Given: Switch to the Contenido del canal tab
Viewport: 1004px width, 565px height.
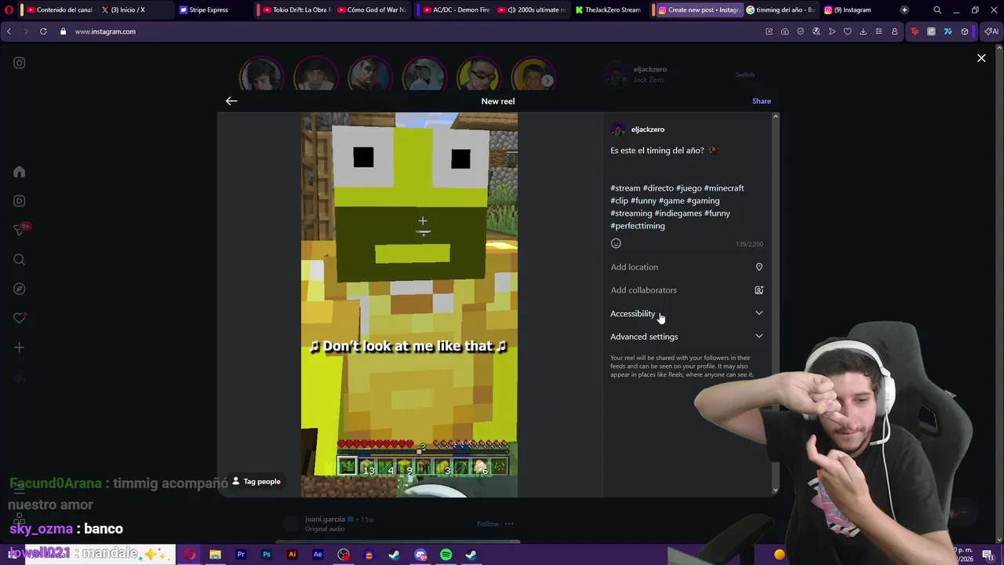Looking at the screenshot, I should point(60,10).
